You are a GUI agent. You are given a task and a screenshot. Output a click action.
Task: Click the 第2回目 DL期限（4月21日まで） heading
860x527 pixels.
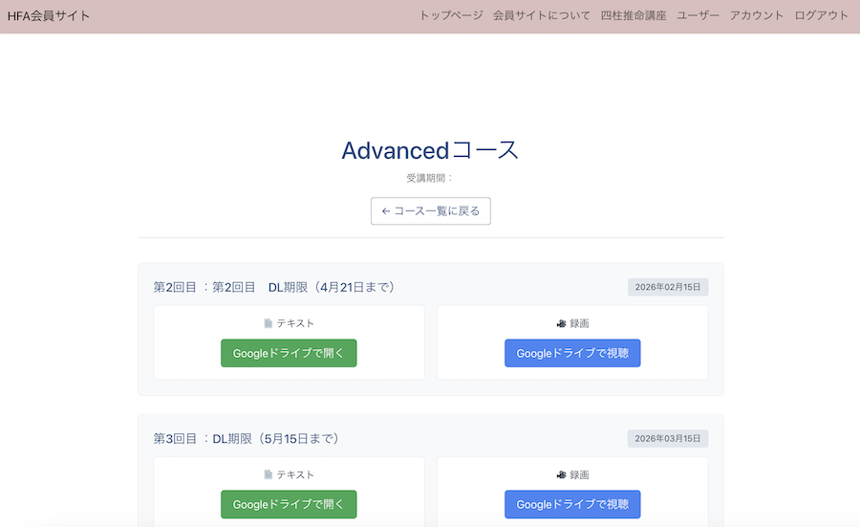(274, 287)
